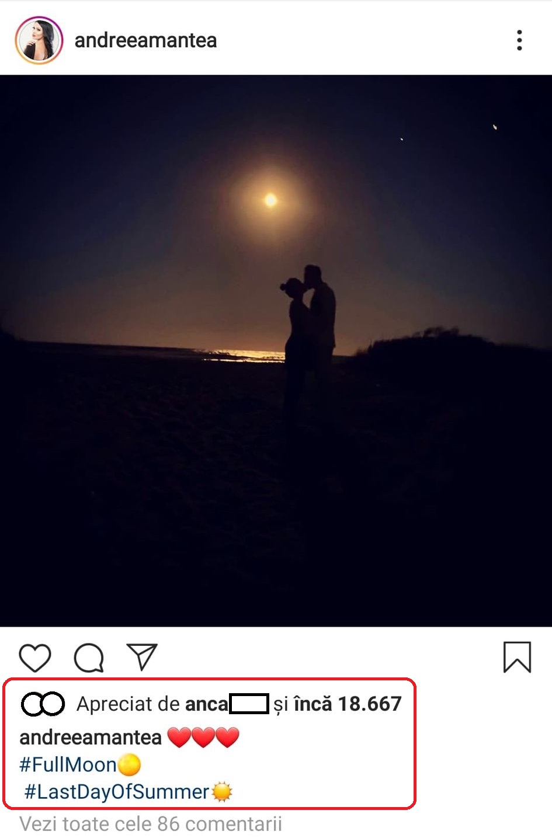This screenshot has height=838, width=552.
Task: Click the kissing couple silhouette in photo
Action: click(310, 327)
